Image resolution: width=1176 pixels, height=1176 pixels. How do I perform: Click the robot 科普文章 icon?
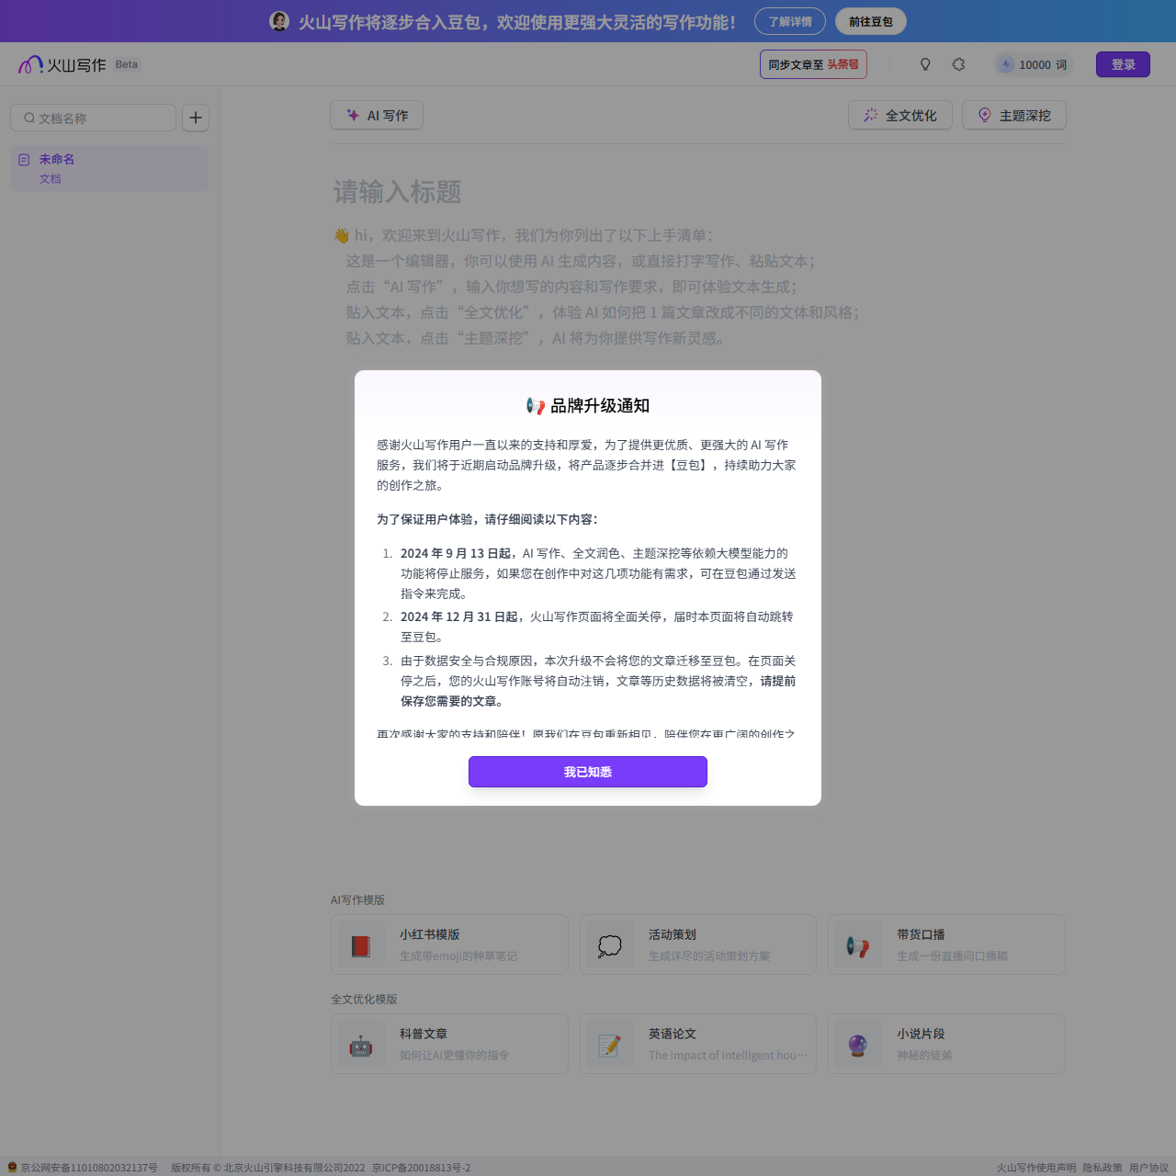[x=361, y=1045]
